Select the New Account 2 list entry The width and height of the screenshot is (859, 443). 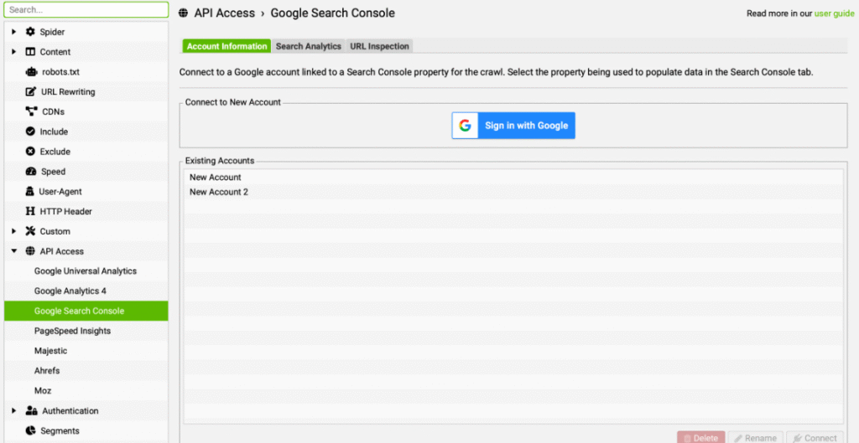513,192
